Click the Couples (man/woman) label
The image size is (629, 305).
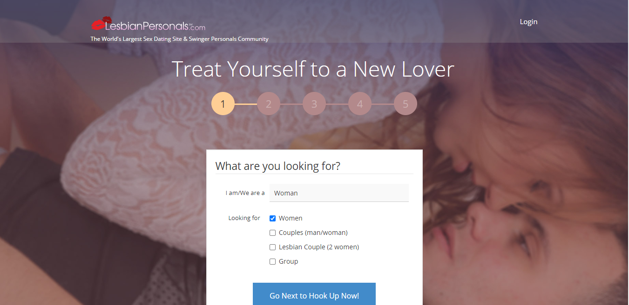(313, 233)
